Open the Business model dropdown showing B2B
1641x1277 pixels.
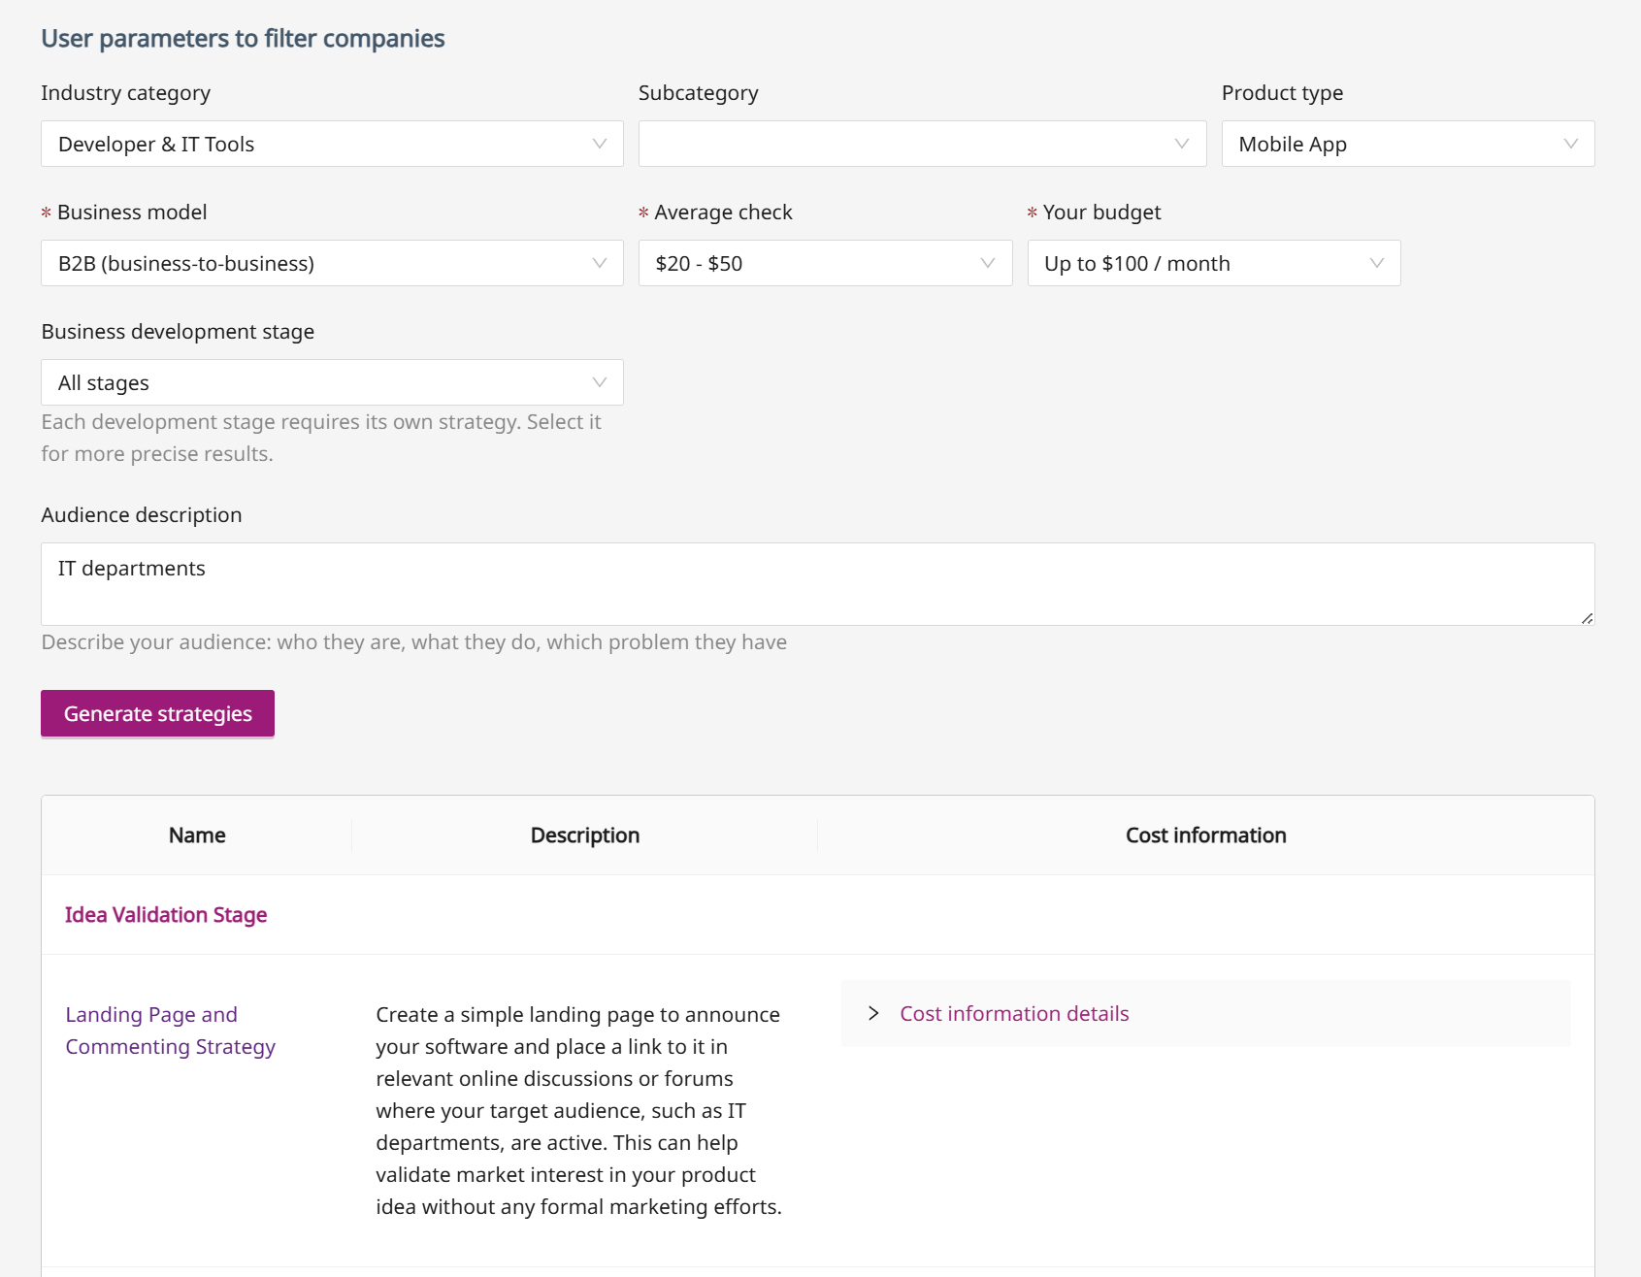click(331, 263)
